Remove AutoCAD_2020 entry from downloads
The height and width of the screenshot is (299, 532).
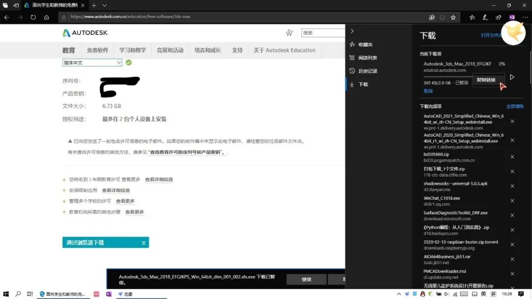click(512, 140)
